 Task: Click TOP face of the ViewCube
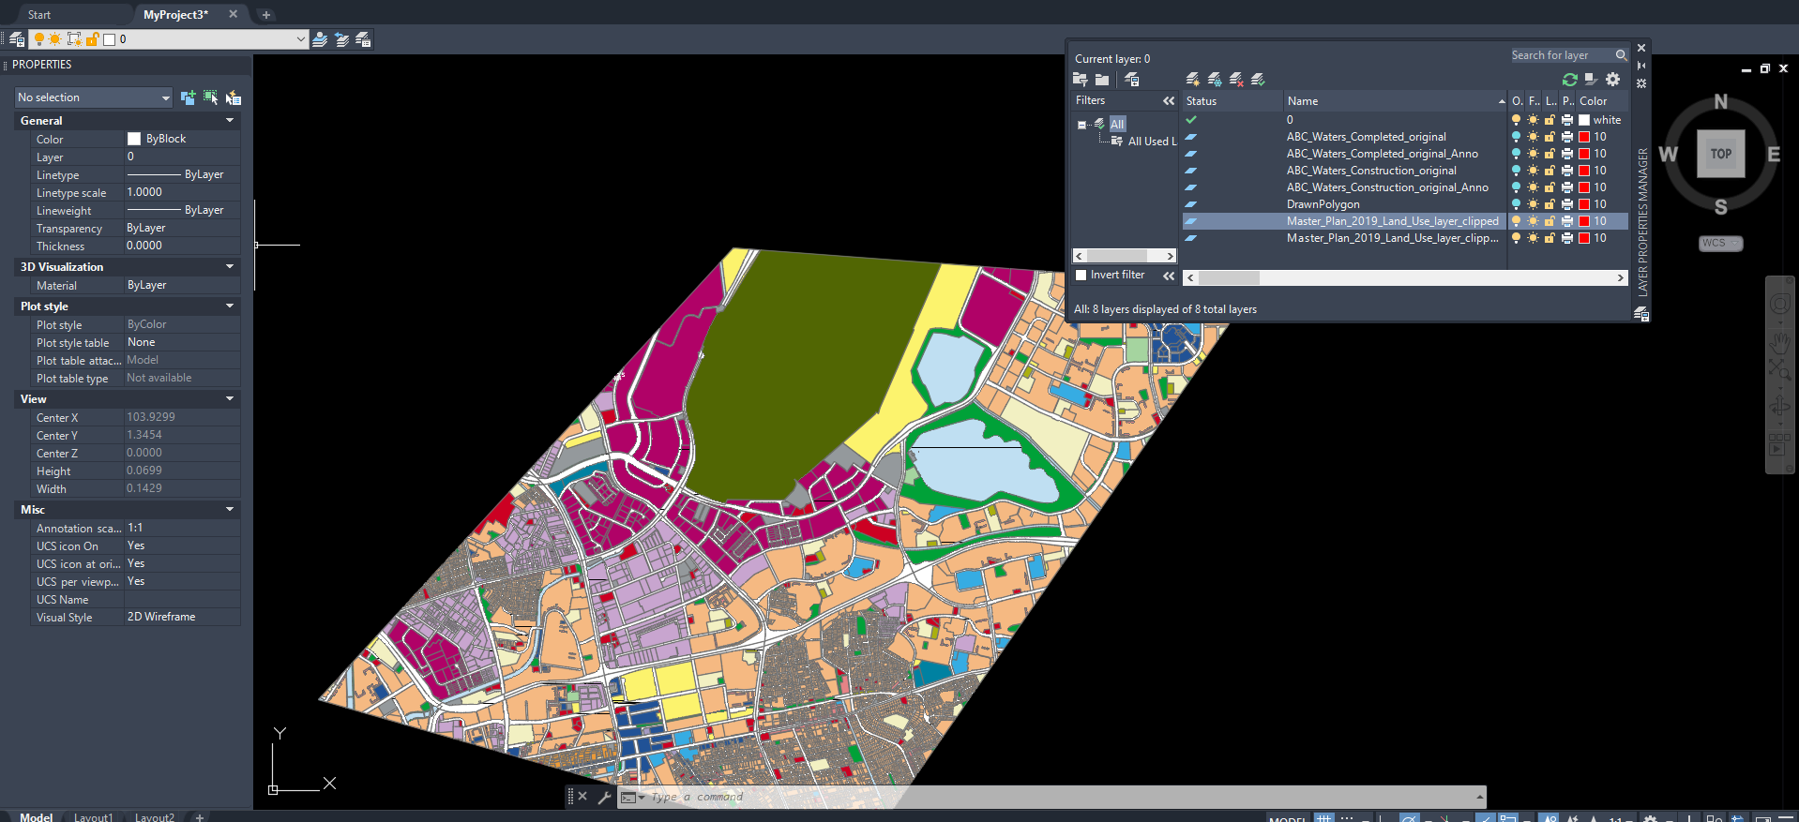coord(1721,154)
